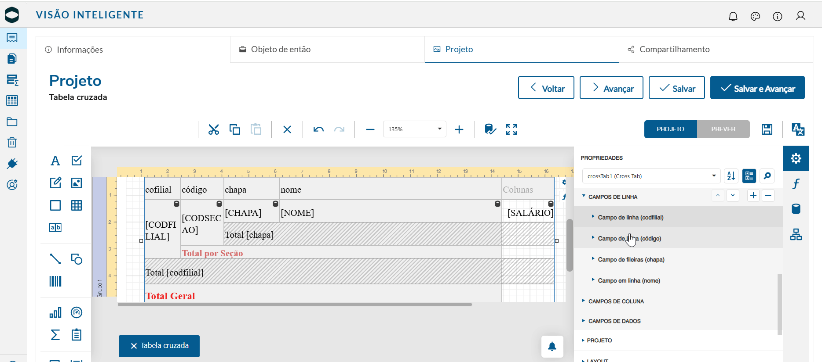Select the Shape tool
This screenshot has height=362, width=822.
point(77,259)
